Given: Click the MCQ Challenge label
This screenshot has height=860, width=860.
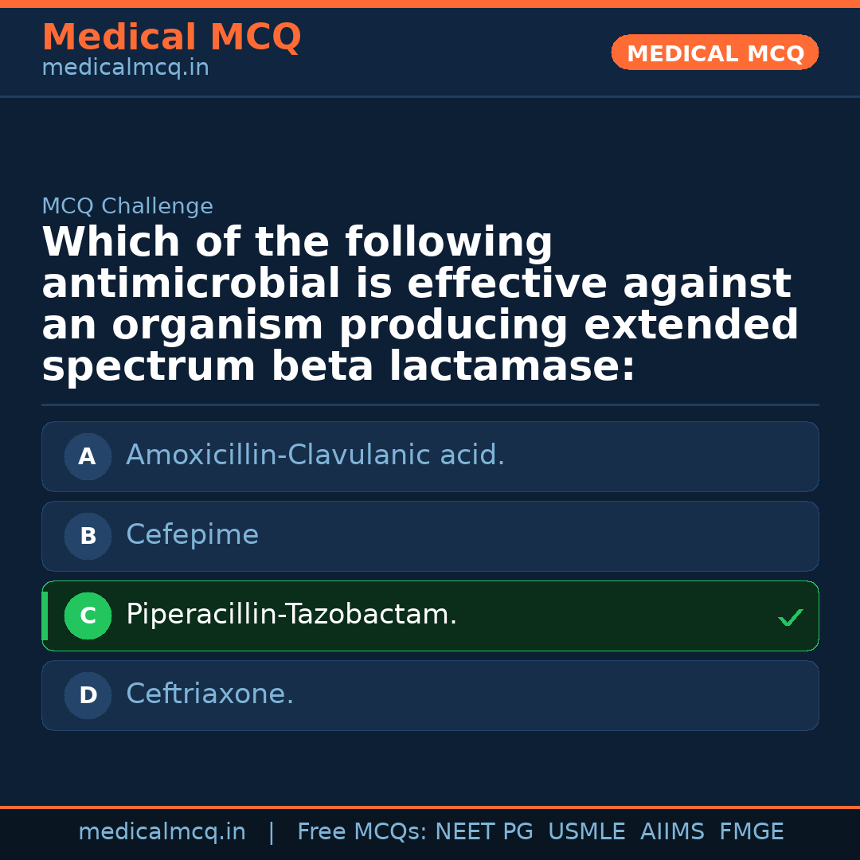Looking at the screenshot, I should [x=127, y=207].
